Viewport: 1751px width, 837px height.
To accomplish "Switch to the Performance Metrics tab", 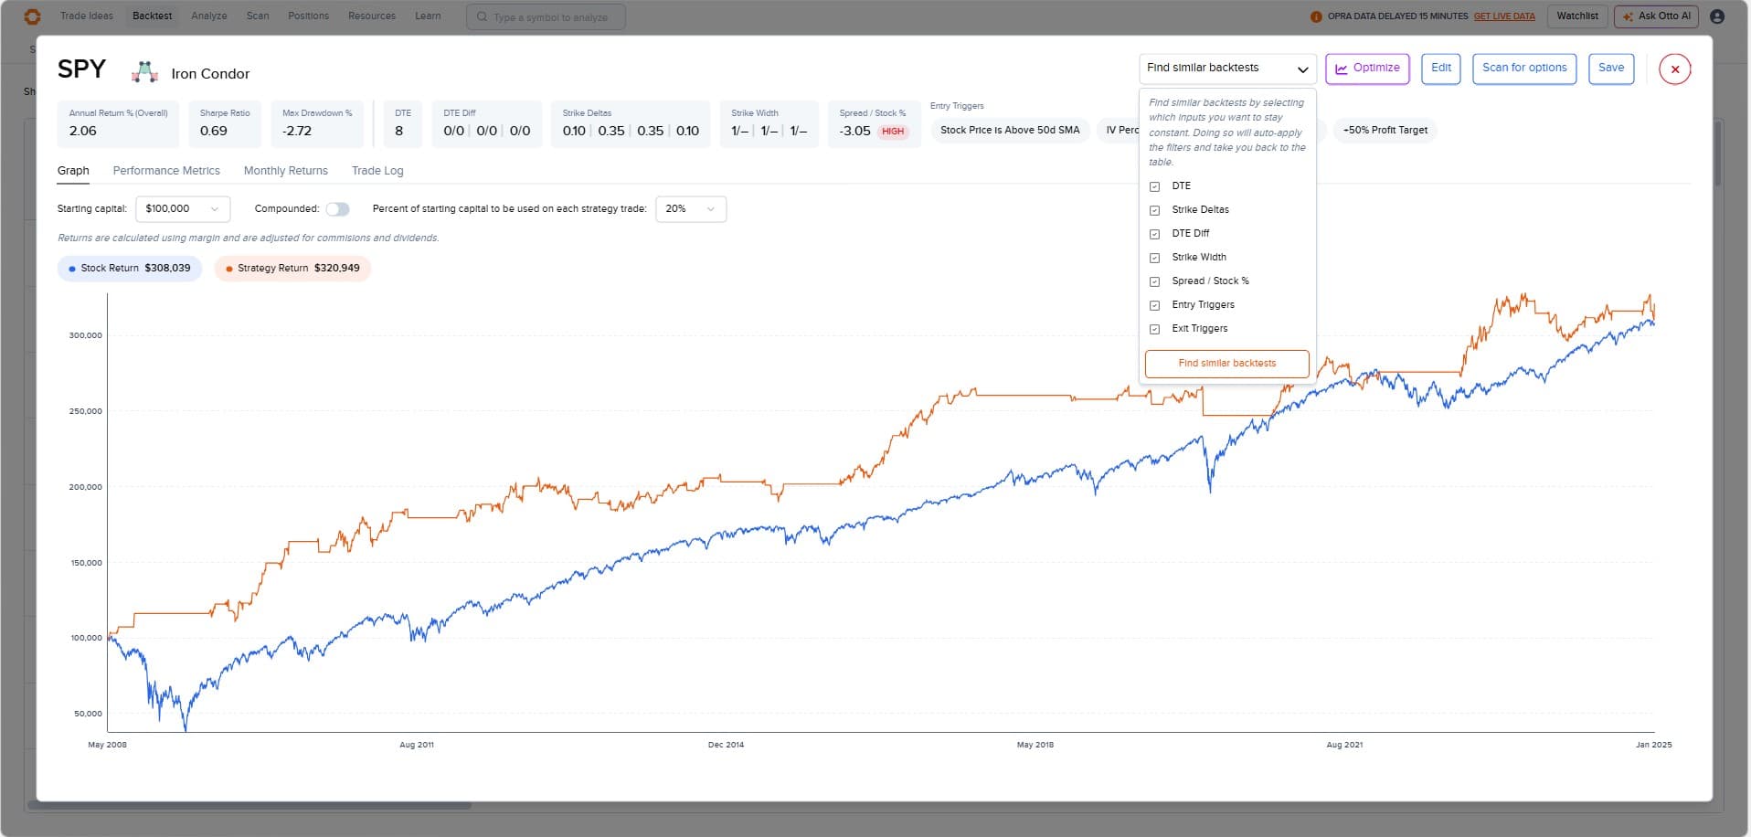I will coord(166,171).
